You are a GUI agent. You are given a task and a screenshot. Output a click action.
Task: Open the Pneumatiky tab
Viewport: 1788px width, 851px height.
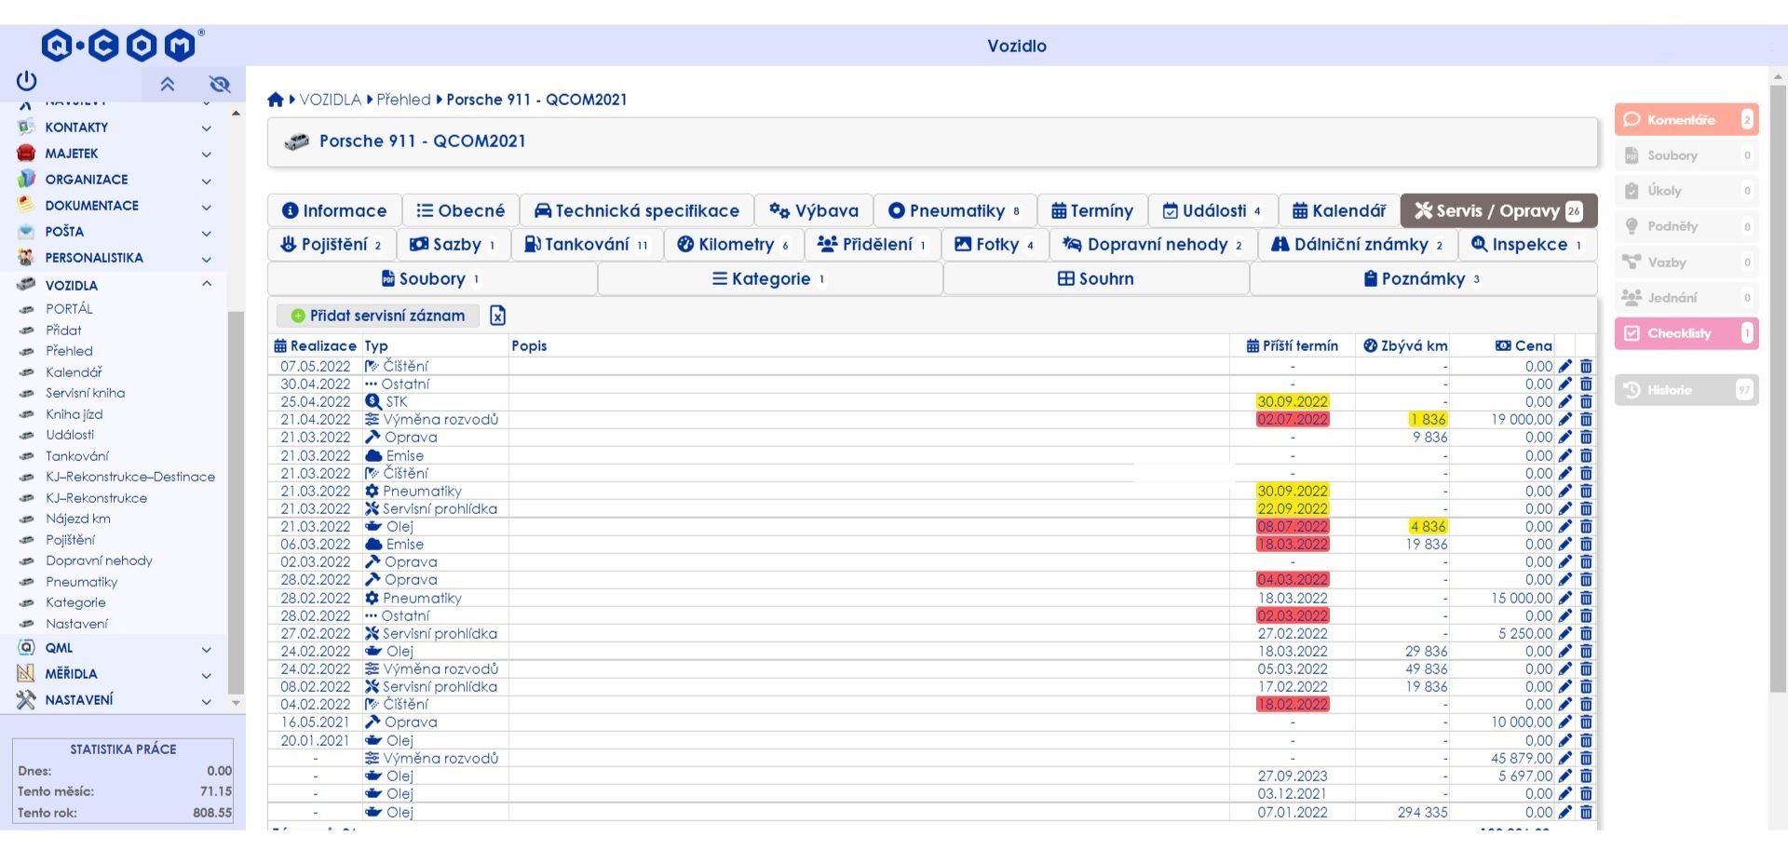[x=955, y=211]
